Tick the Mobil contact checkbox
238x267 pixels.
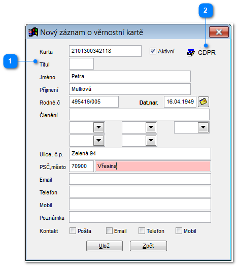point(179,231)
